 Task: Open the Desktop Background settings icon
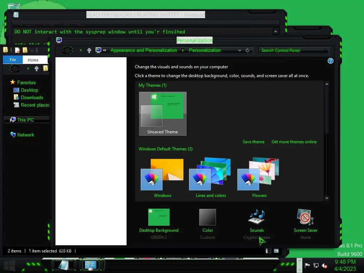pos(159,217)
